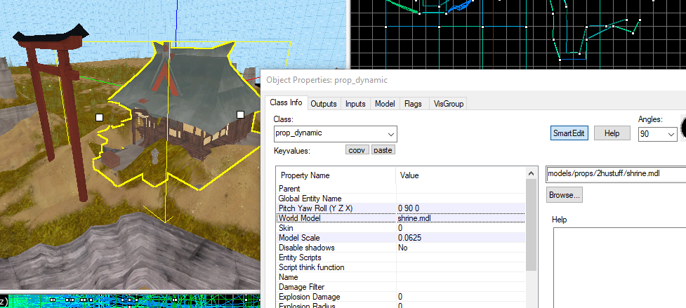This screenshot has height=308, width=686.
Task: Toggle the SmartEdit button
Action: 568,133
